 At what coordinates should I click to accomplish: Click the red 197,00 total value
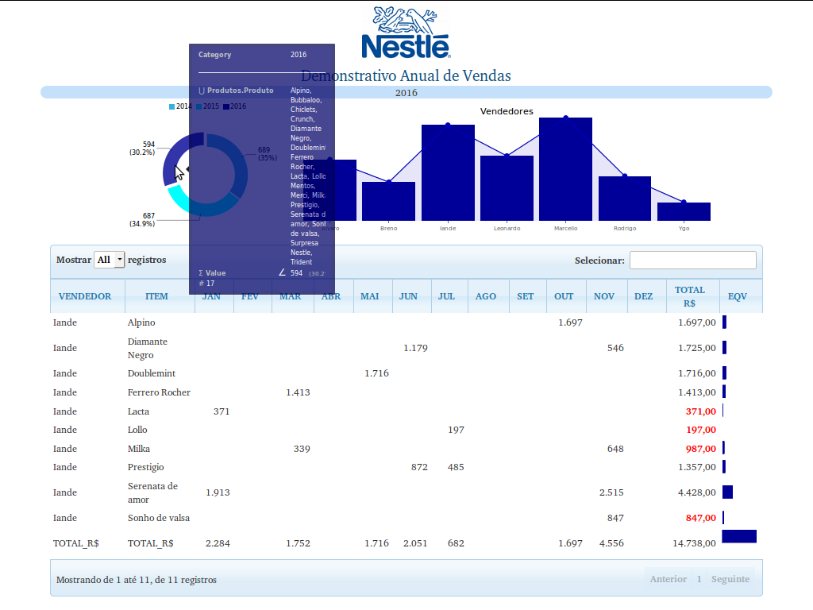(700, 430)
